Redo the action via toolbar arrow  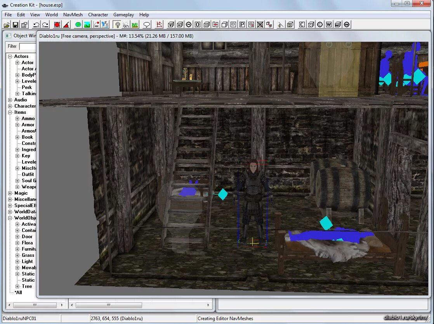[x=45, y=24]
